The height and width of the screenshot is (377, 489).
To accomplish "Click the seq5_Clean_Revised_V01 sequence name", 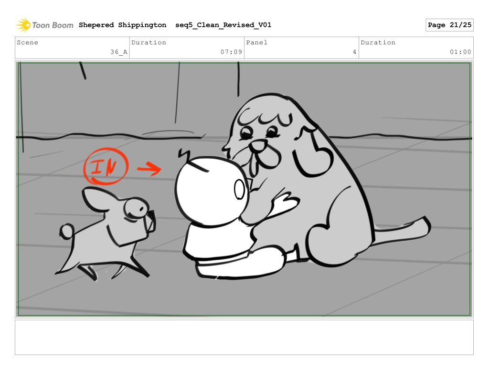I will [223, 25].
